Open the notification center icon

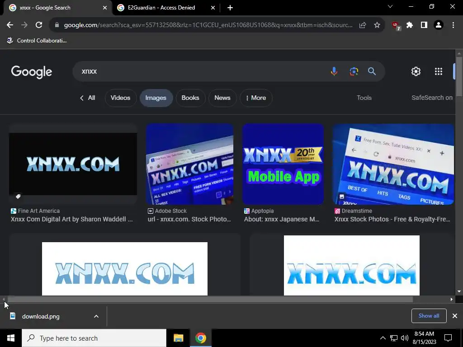coord(448,338)
